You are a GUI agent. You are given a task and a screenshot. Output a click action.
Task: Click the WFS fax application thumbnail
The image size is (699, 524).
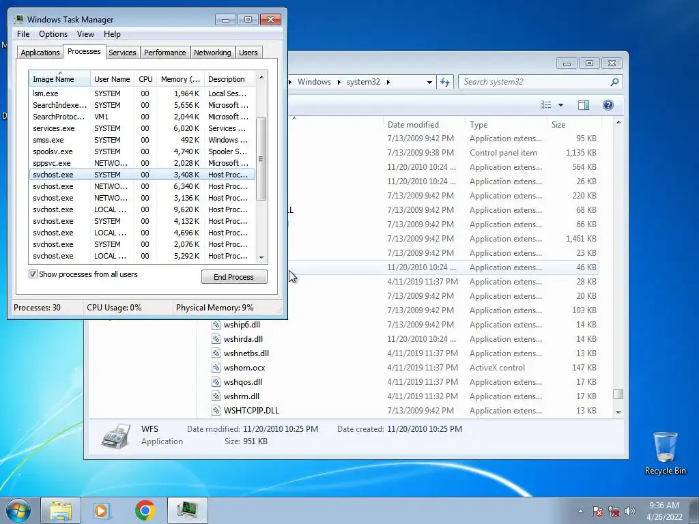click(x=116, y=435)
